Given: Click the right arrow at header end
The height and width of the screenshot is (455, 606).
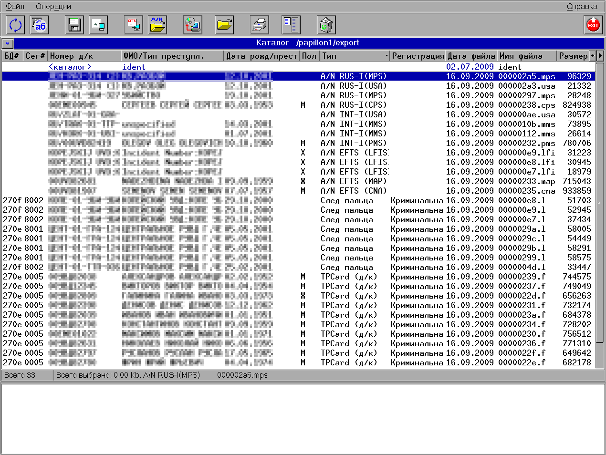Looking at the screenshot, I should (x=600, y=56).
